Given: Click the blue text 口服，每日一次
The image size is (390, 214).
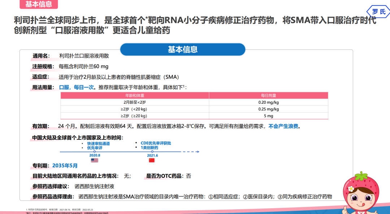Looking at the screenshot, I should pos(76,87).
